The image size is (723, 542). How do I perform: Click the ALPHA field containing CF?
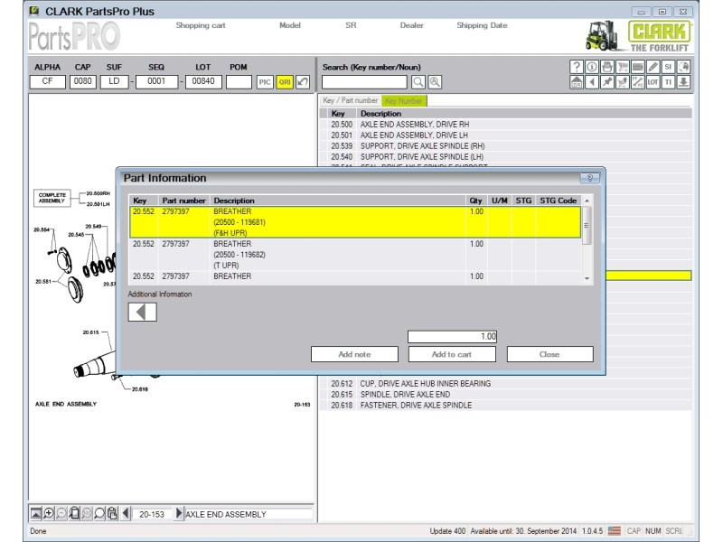(48, 81)
